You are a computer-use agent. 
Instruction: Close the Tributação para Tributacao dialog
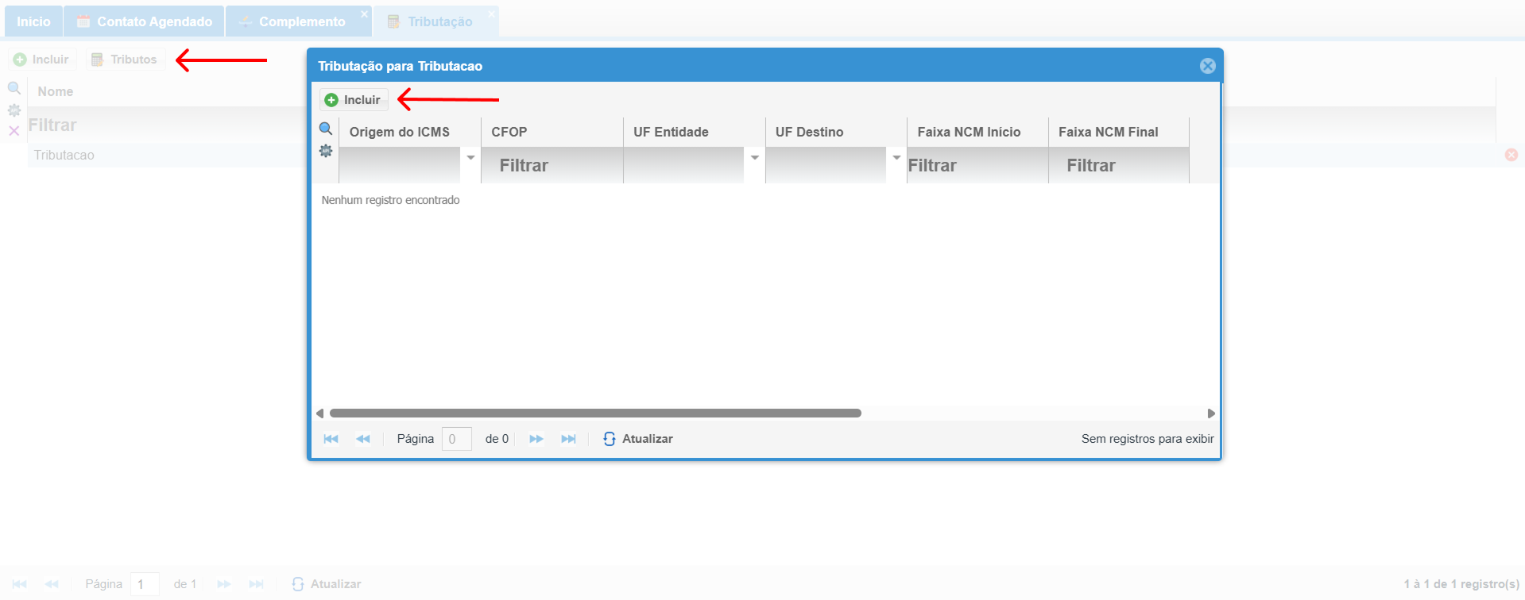[x=1207, y=66]
